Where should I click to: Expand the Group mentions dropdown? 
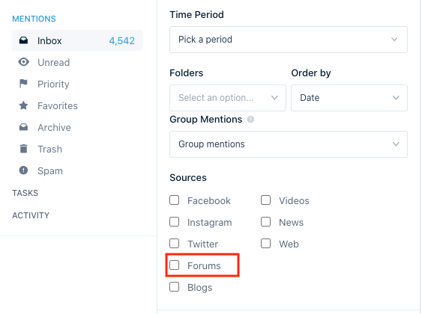coord(289,144)
